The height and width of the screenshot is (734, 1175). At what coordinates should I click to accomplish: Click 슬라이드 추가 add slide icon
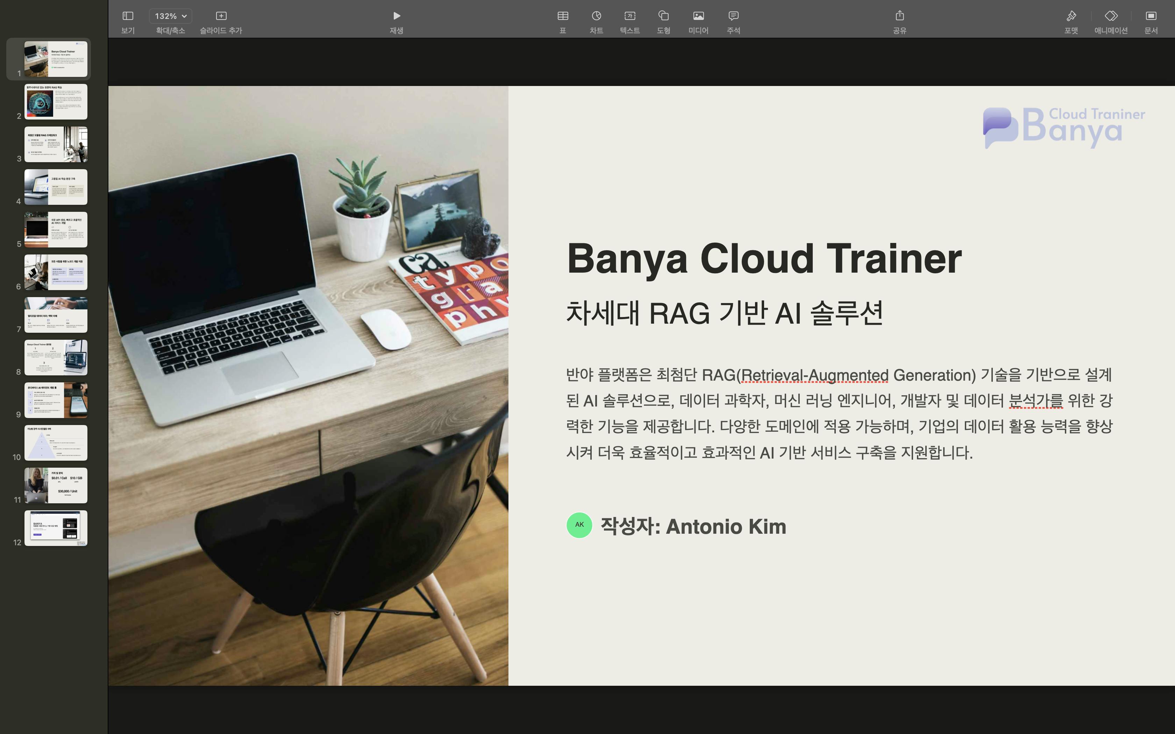point(221,16)
